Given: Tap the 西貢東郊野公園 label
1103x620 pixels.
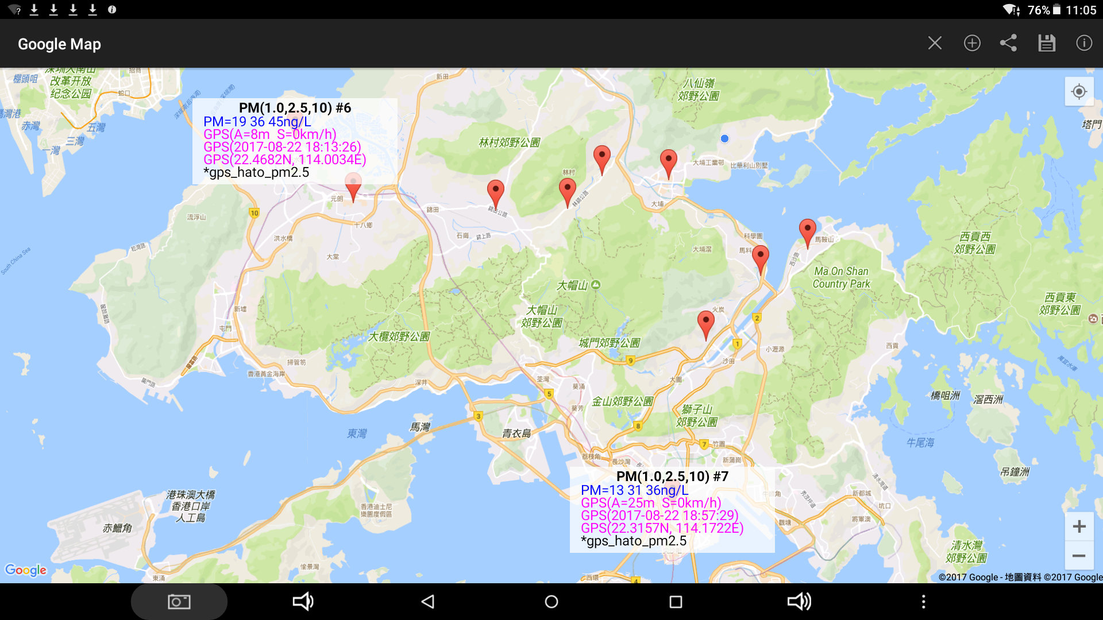Looking at the screenshot, I should (1059, 304).
